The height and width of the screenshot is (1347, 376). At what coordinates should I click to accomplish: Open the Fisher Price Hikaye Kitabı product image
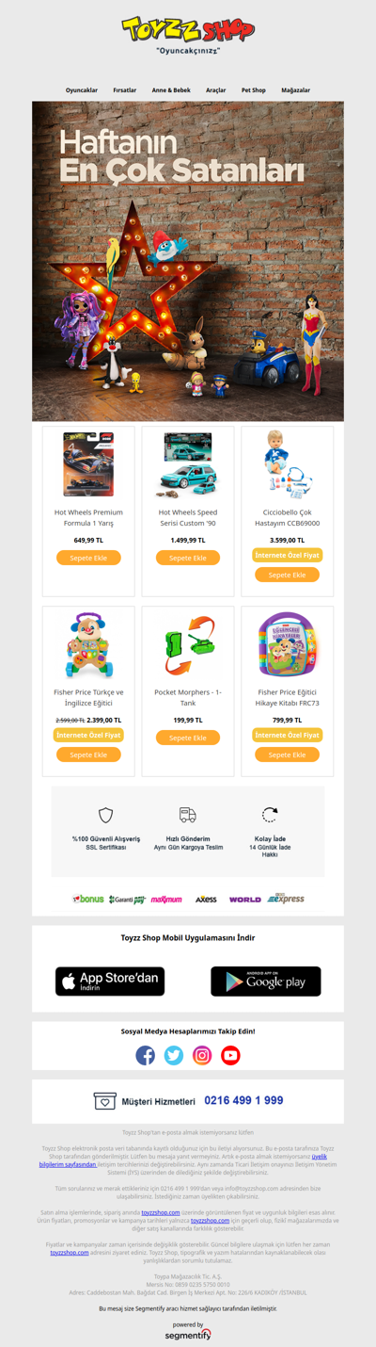pos(288,646)
